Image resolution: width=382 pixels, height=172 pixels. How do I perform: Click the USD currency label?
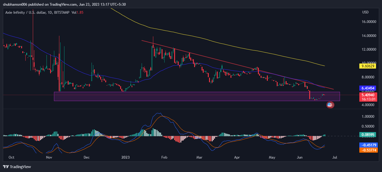(365, 12)
